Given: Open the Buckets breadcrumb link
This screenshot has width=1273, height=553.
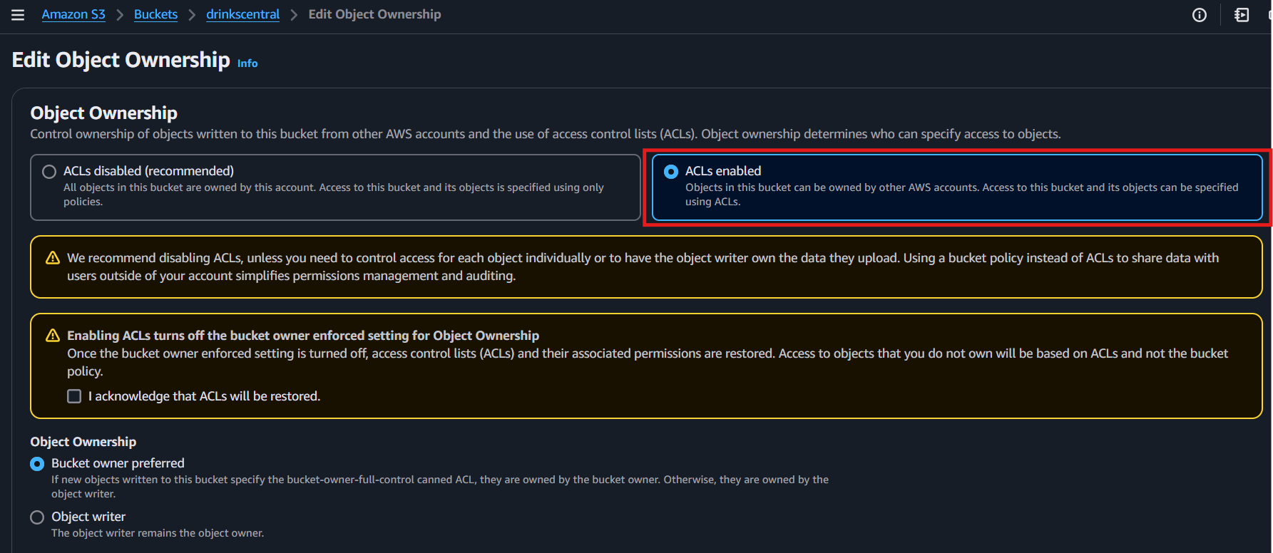Looking at the screenshot, I should coord(155,14).
